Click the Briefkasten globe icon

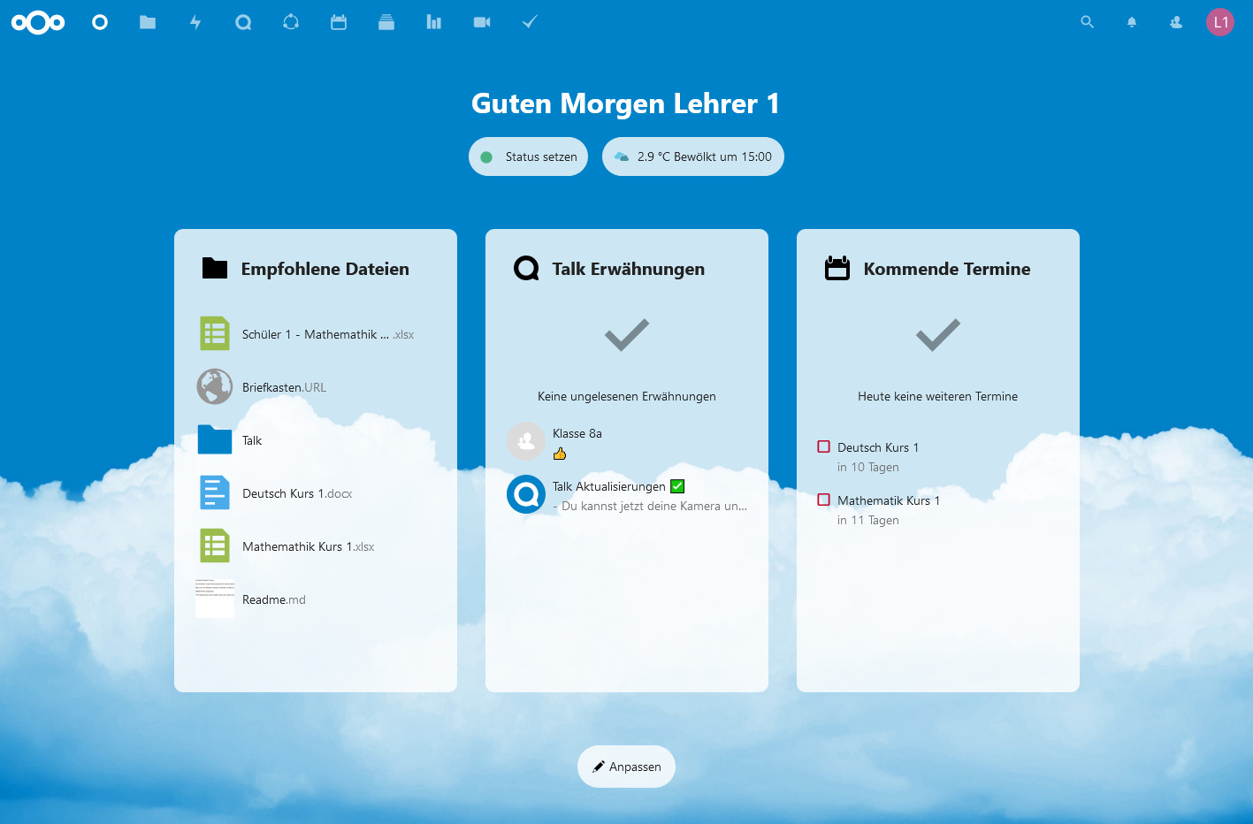coord(215,386)
